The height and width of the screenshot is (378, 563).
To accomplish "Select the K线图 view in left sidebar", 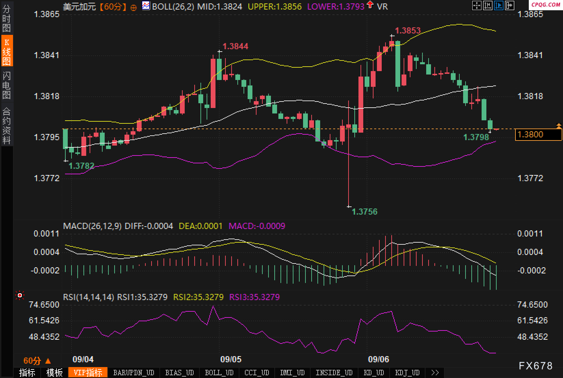I will 6,52.
